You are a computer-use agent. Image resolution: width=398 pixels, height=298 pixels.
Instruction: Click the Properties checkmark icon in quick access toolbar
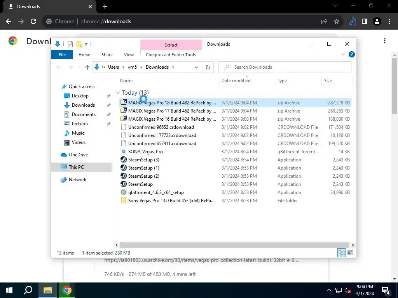70,44
